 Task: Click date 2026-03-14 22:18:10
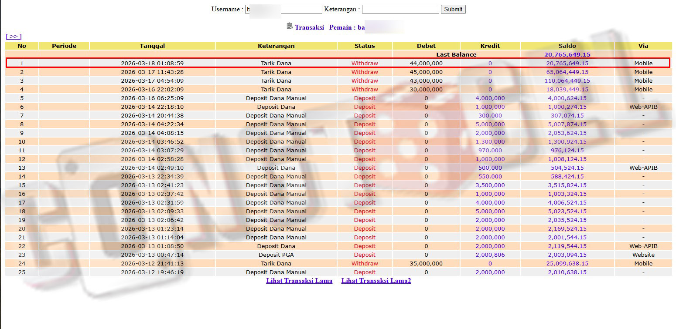click(152, 107)
